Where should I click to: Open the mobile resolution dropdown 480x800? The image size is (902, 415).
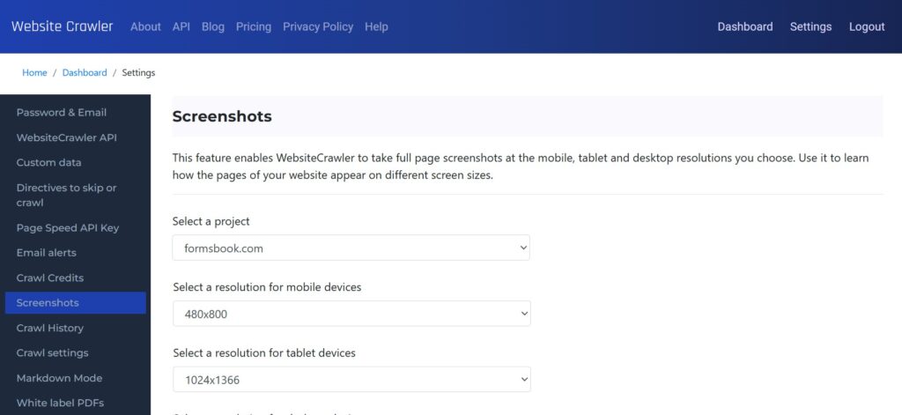click(351, 314)
